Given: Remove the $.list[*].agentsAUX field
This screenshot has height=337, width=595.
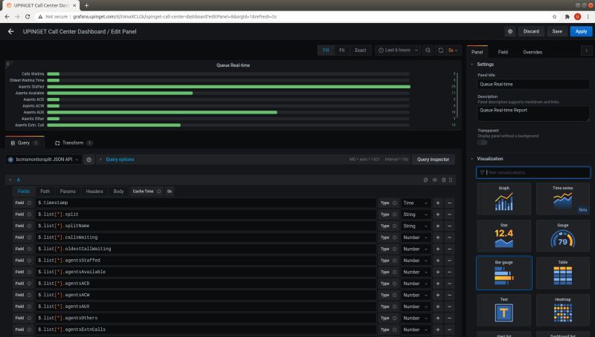Looking at the screenshot, I should 449,307.
